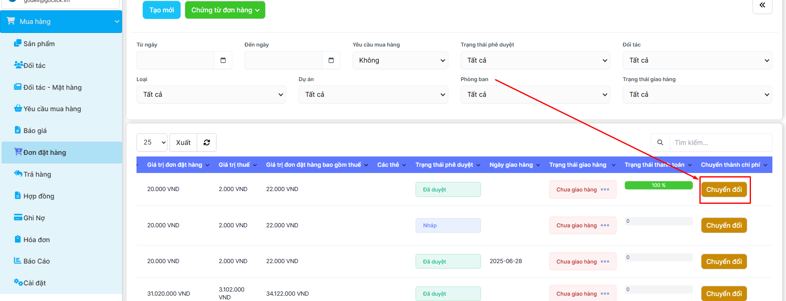This screenshot has width=786, height=301.
Task: Open the Chứng từ đơn hàng dropdown
Action: tap(225, 10)
